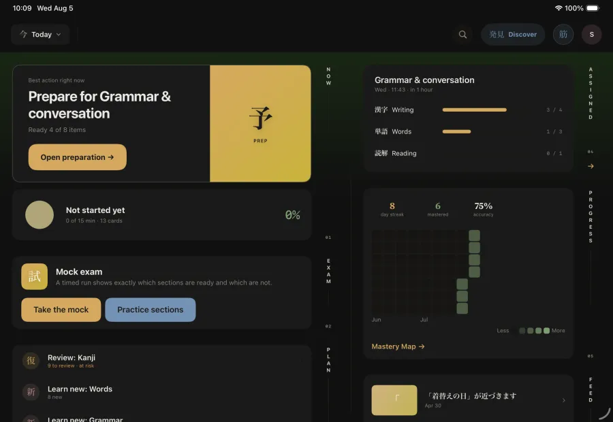Click the Reading 読解 row label
This screenshot has height=422, width=613.
(x=395, y=153)
